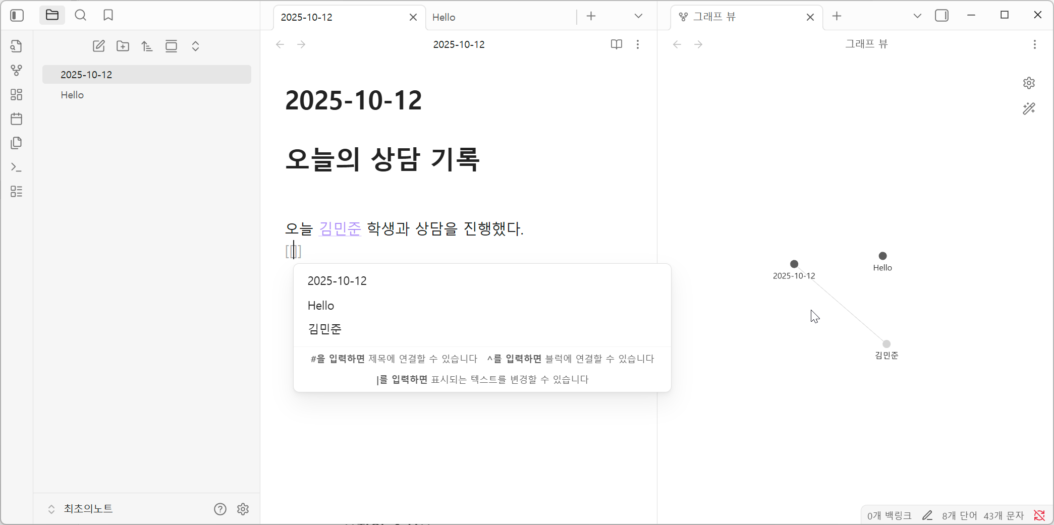Toggle the right sidebar panel
Screen dimensions: 1054x525
(x=941, y=15)
